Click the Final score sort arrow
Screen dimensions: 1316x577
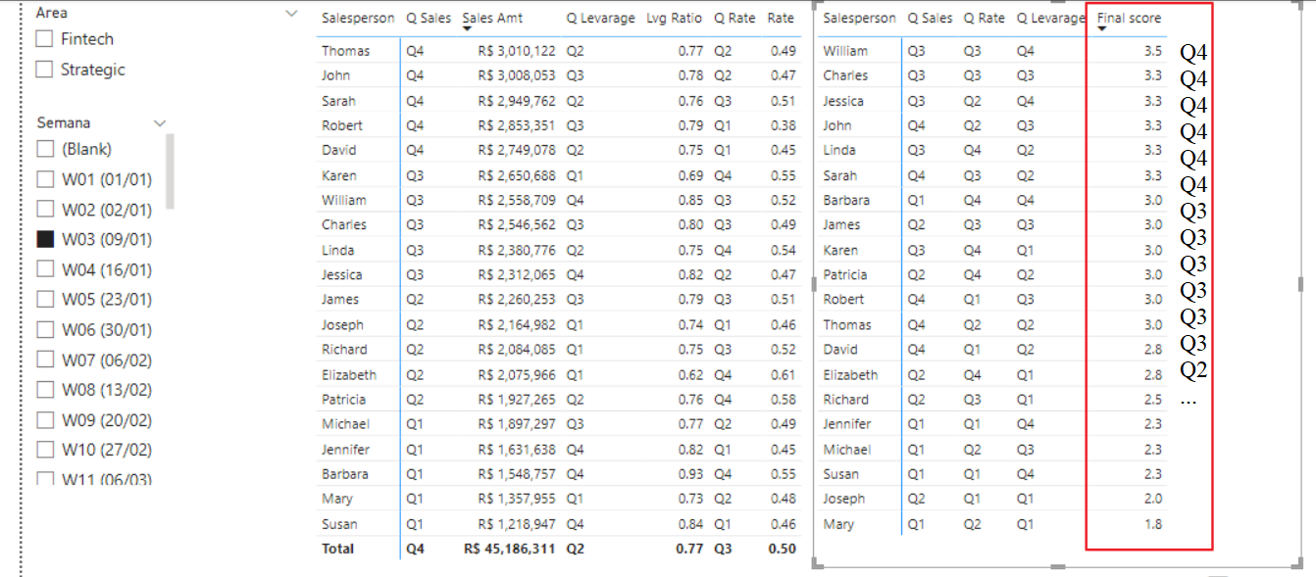point(1102,29)
